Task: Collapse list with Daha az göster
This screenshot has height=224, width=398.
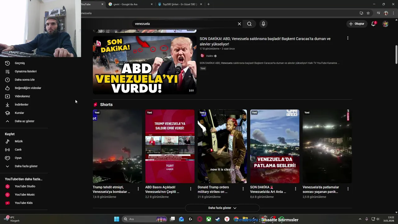Action: (x=25, y=121)
